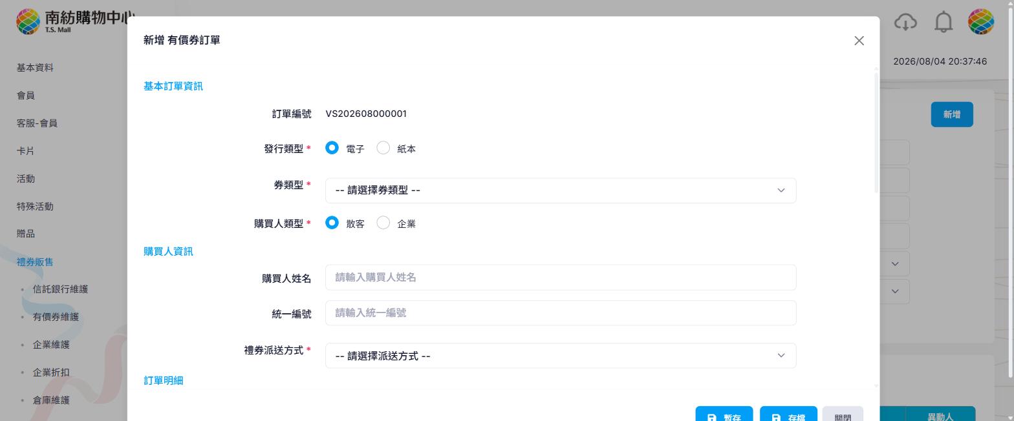Viewport: 1014px width, 421px height.
Task: Open the 請選擇券類型 dropdown
Action: tap(561, 190)
